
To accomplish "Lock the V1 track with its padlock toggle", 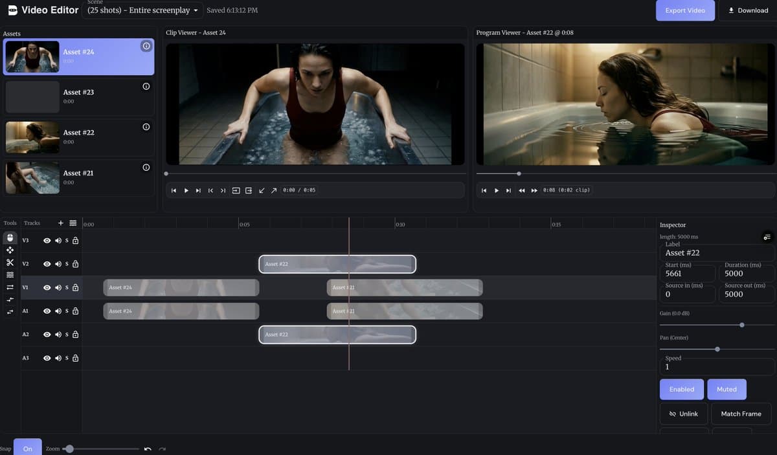I will 75,287.
